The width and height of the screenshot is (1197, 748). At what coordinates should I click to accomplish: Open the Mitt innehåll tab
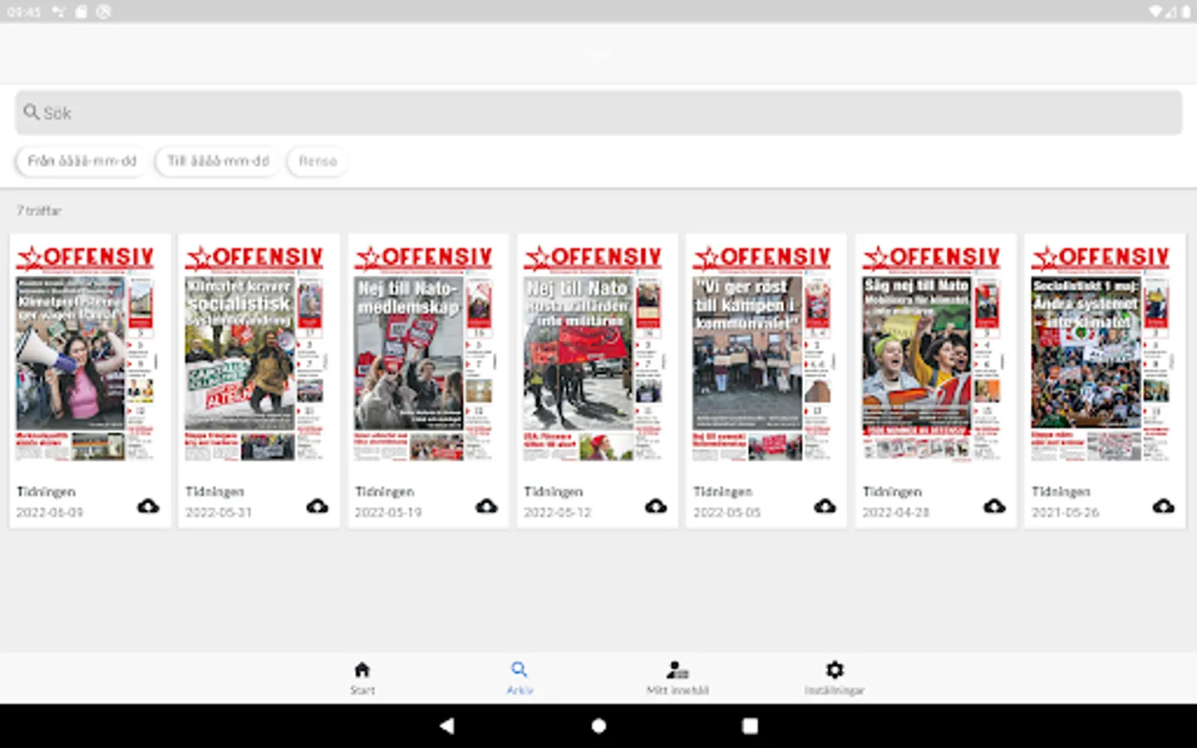coord(677,678)
